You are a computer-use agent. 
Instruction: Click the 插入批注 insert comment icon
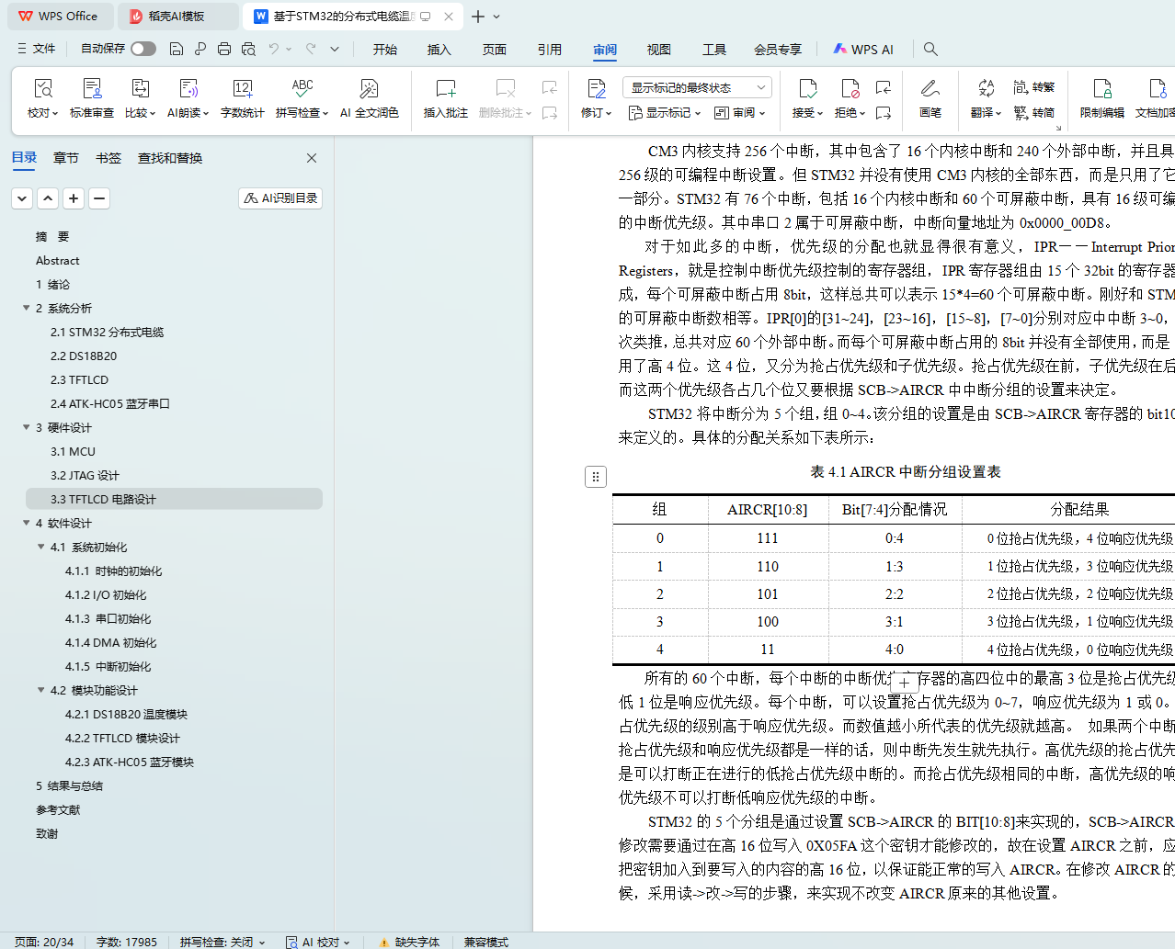click(x=445, y=89)
